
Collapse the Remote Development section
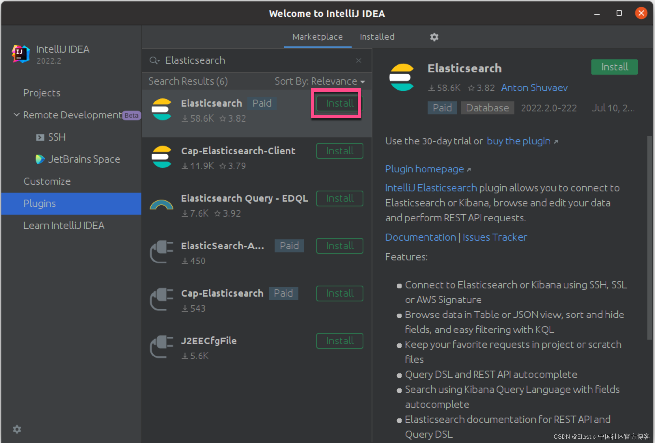(x=17, y=115)
